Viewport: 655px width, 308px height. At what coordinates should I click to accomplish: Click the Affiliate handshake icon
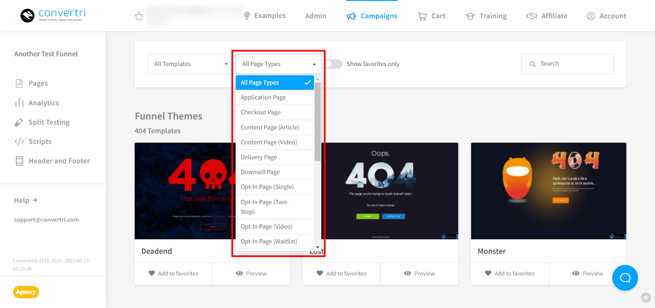[x=531, y=16]
